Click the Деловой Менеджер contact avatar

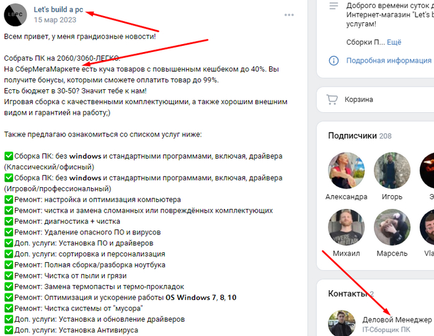(342, 323)
